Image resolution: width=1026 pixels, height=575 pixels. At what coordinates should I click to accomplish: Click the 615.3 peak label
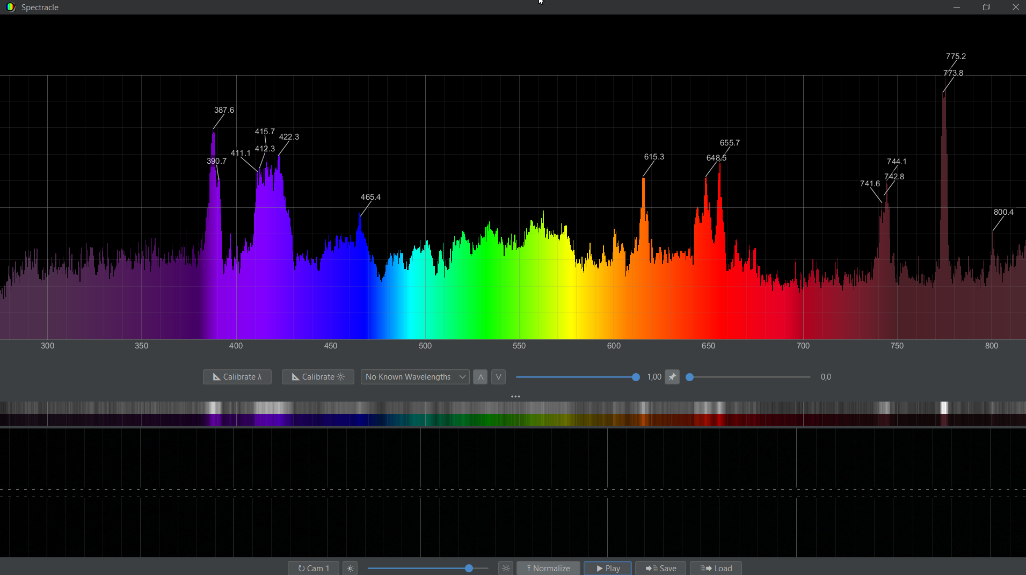654,157
